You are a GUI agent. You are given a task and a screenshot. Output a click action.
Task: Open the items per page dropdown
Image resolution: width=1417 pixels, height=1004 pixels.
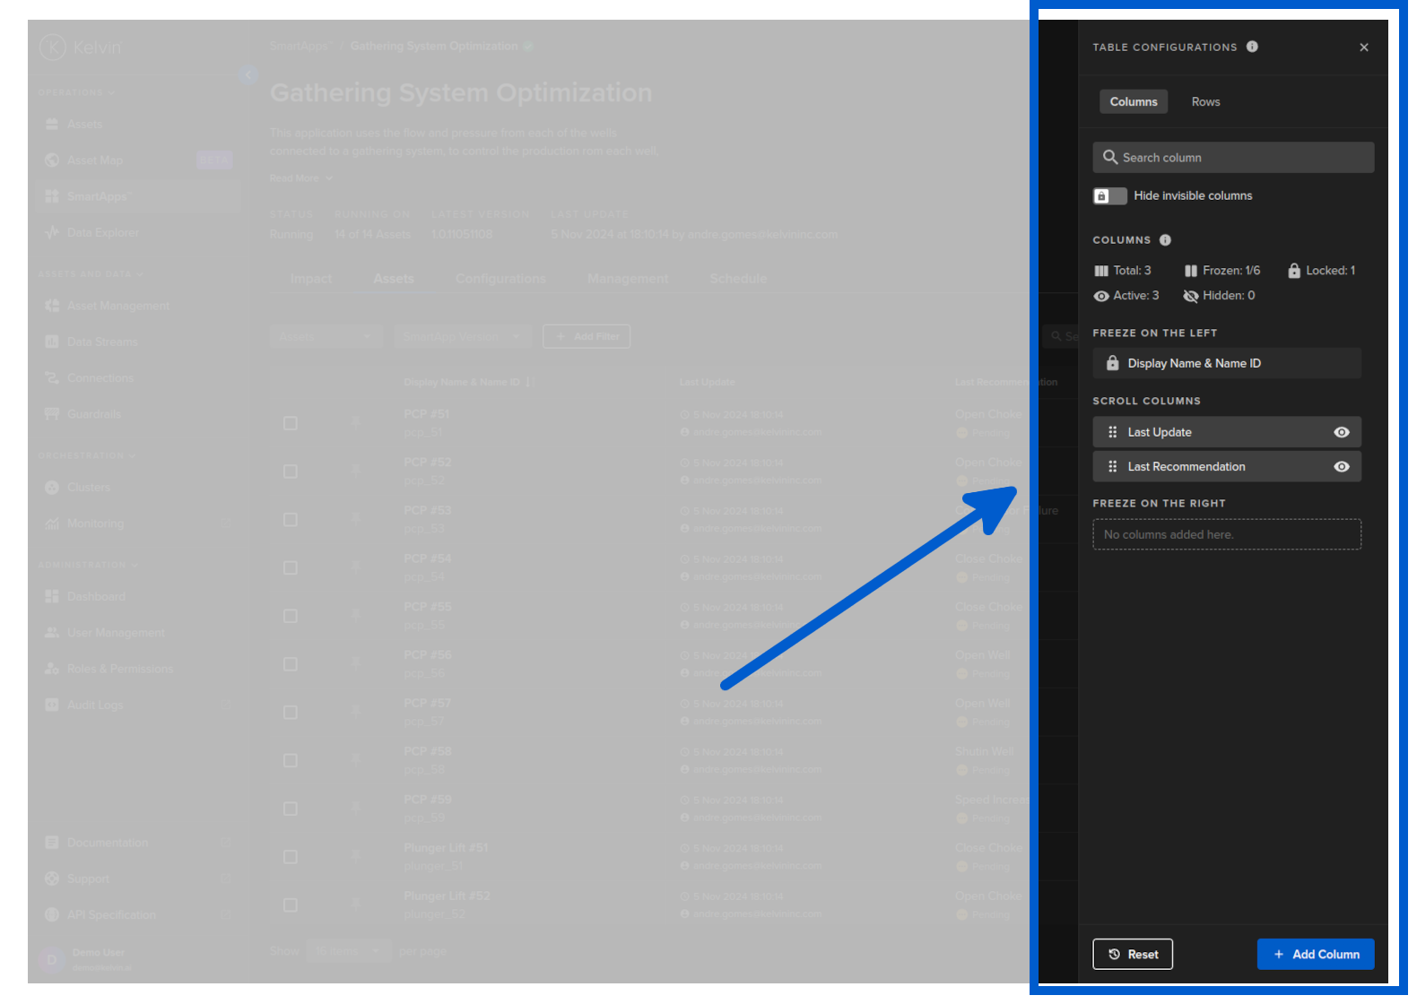point(347,951)
